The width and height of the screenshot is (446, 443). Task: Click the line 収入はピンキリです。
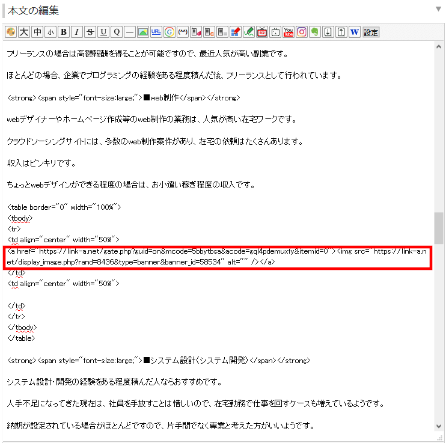point(41,163)
